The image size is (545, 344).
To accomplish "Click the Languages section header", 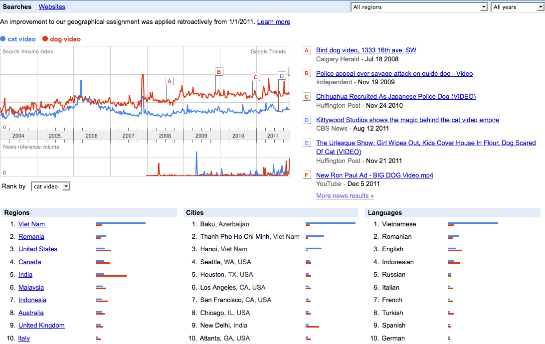I will (x=453, y=213).
